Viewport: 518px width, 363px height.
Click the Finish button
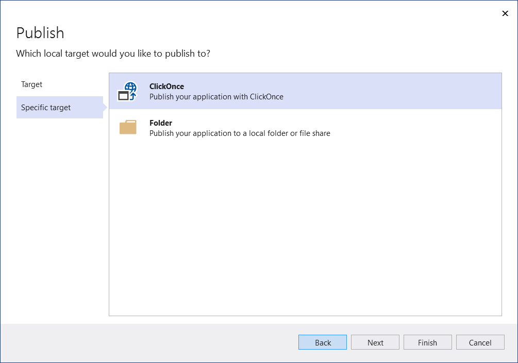point(427,342)
